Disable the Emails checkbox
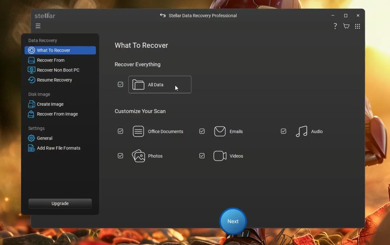 click(x=202, y=131)
